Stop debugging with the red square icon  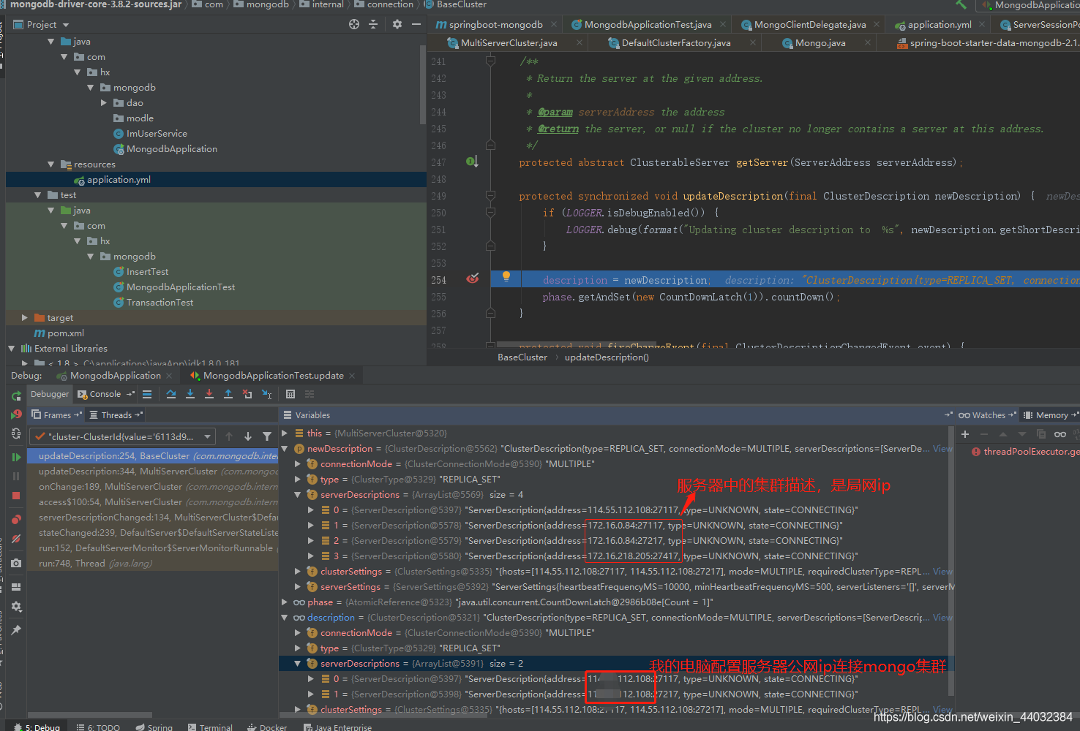16,496
